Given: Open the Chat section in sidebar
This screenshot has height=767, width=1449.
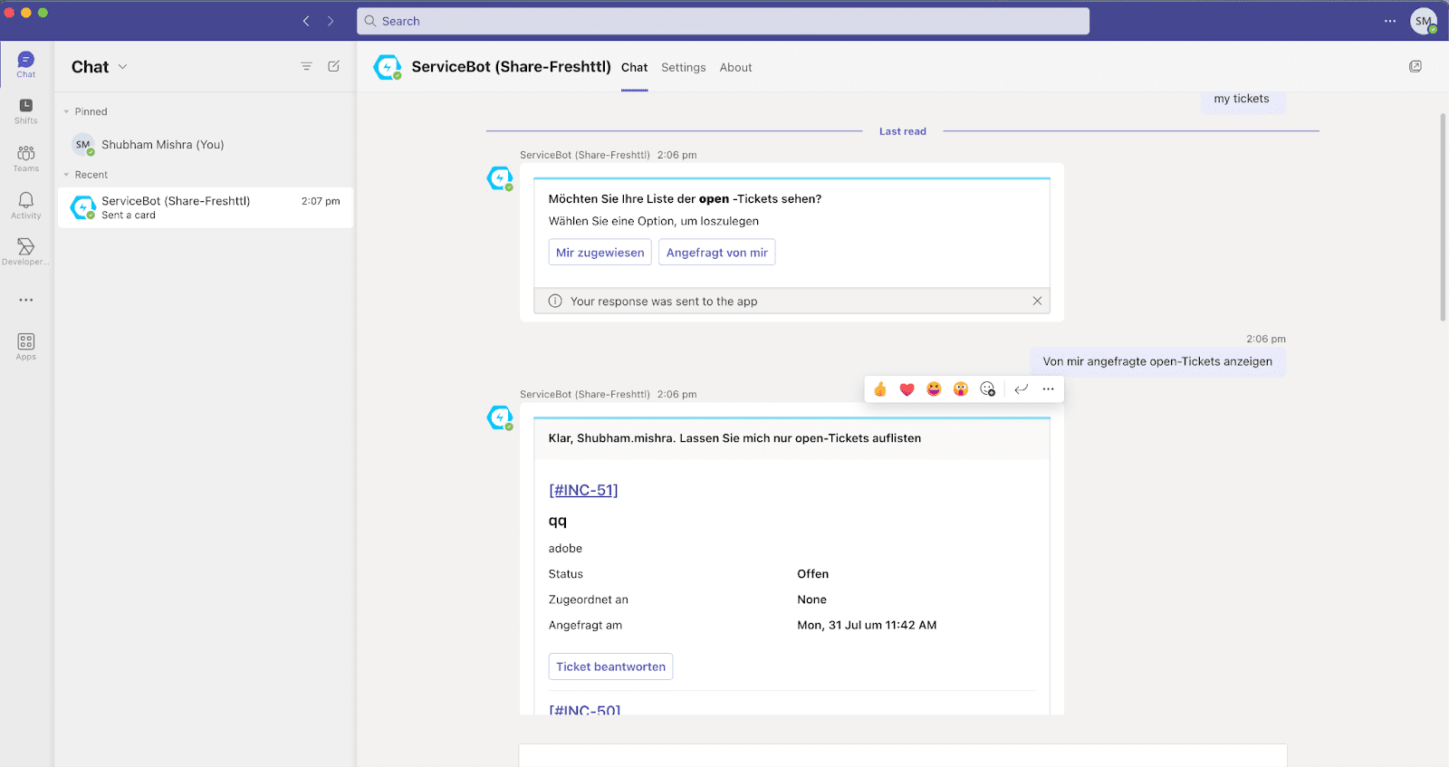Looking at the screenshot, I should 26,64.
